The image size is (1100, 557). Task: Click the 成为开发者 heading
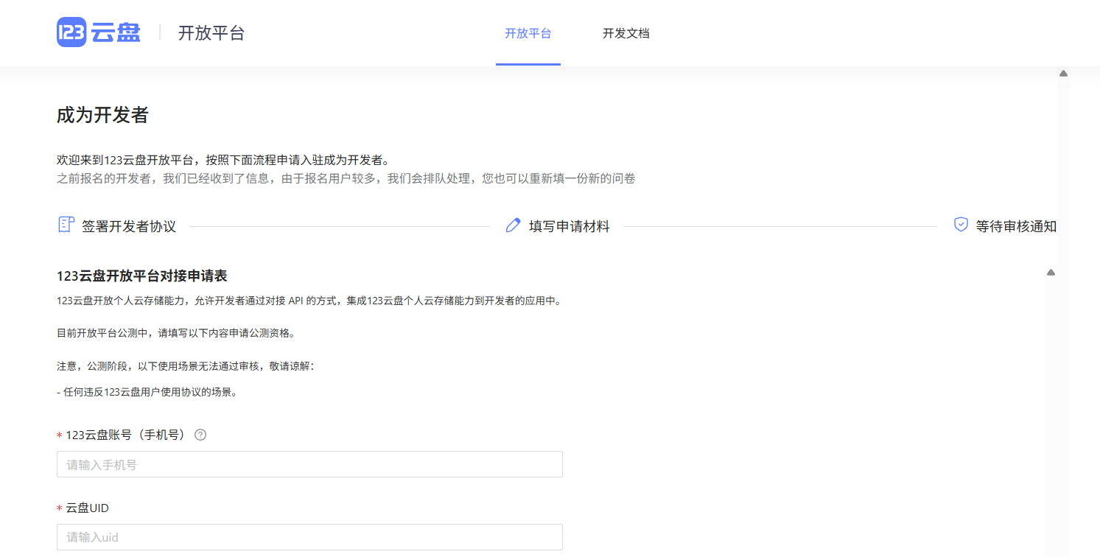tap(102, 115)
